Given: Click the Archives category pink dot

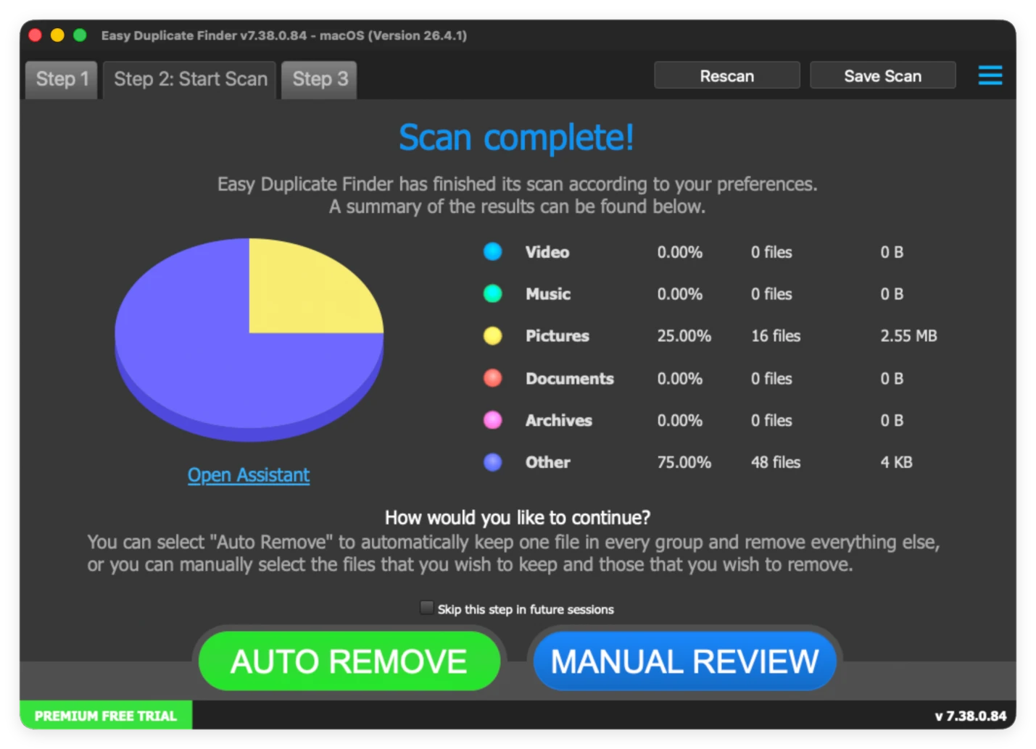Looking at the screenshot, I should tap(492, 420).
